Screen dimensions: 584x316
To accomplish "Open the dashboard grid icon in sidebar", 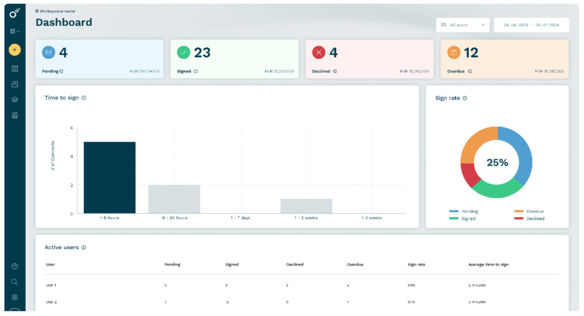I will tap(15, 69).
